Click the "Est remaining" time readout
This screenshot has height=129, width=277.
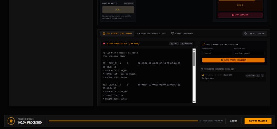(x=211, y=121)
